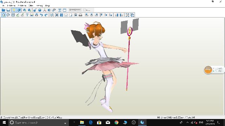Select the Join/Disjoin faces tool

pyautogui.click(x=13, y=15)
